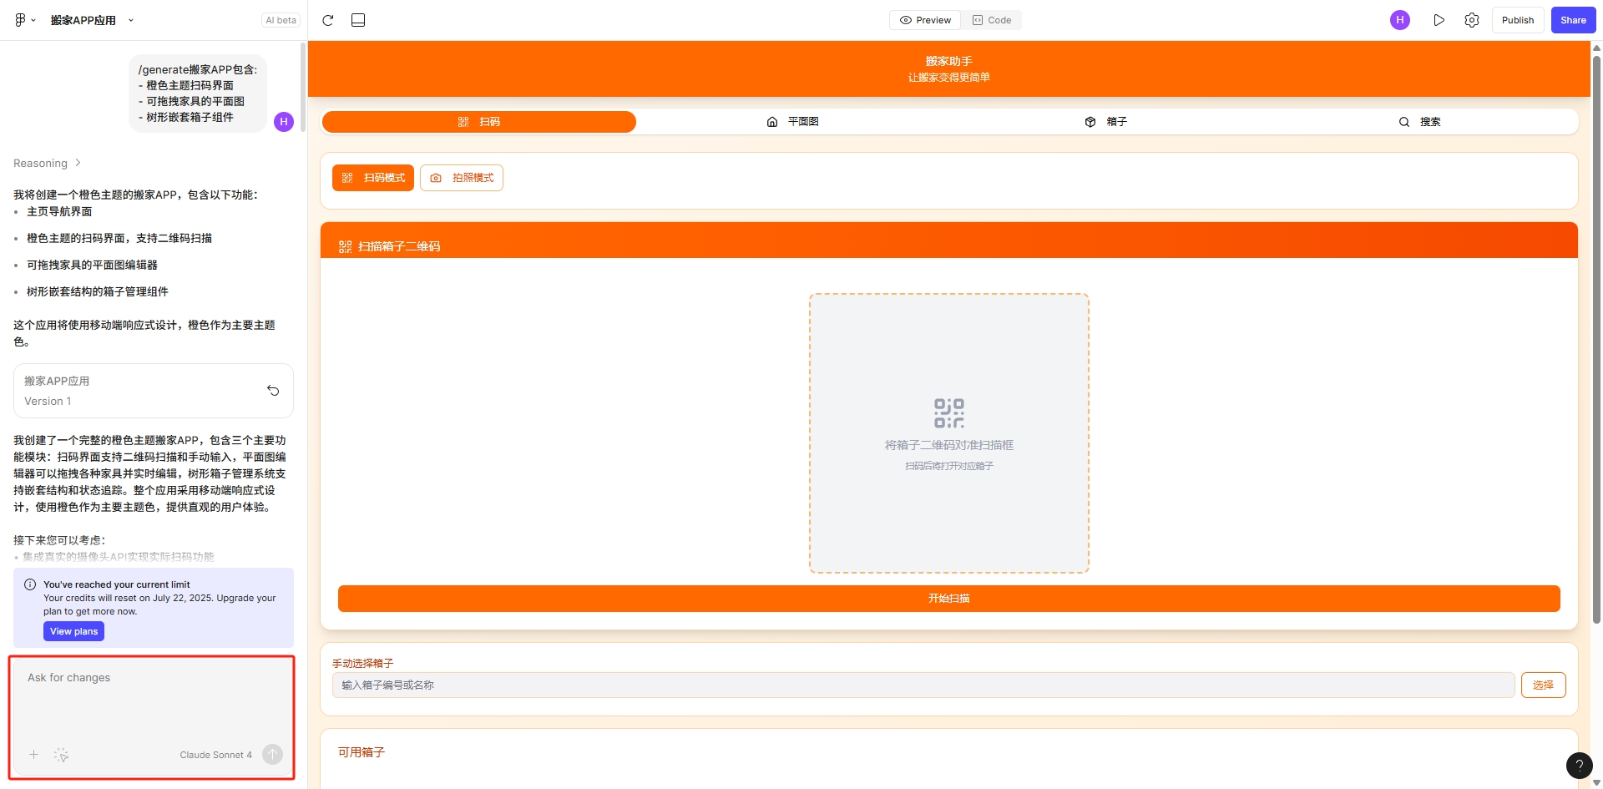Click the home icon in 平面图 tab
1603x789 pixels.
pos(772,122)
